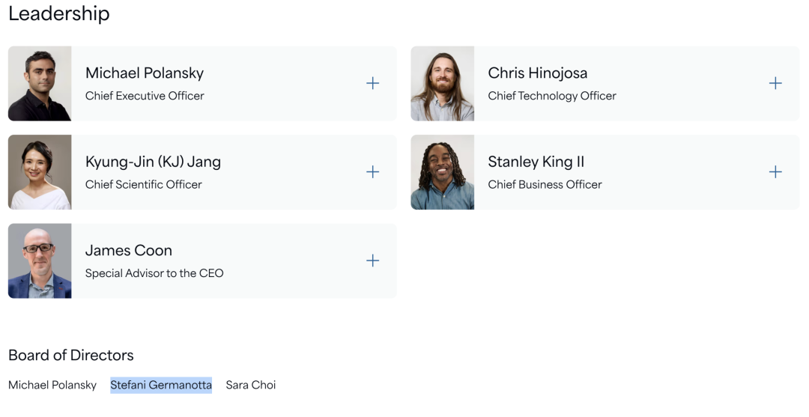Click Michael Polansky under Board of Directors
This screenshot has width=809, height=417.
[x=52, y=385]
